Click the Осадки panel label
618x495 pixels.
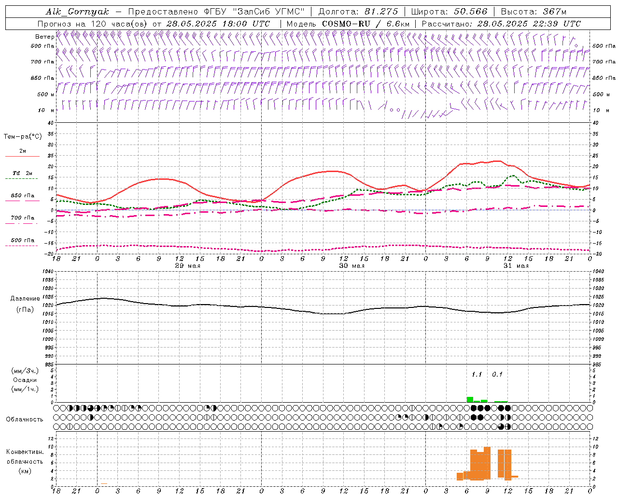(x=25, y=380)
